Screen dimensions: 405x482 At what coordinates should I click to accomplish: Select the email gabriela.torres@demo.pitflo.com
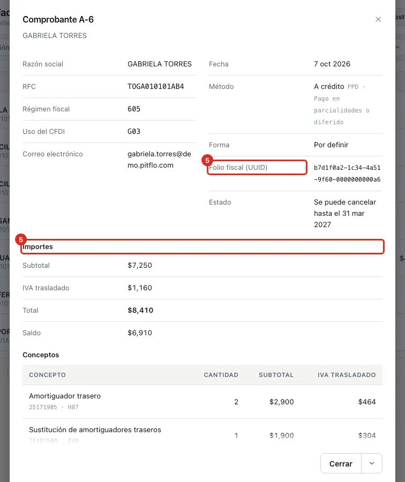point(159,160)
